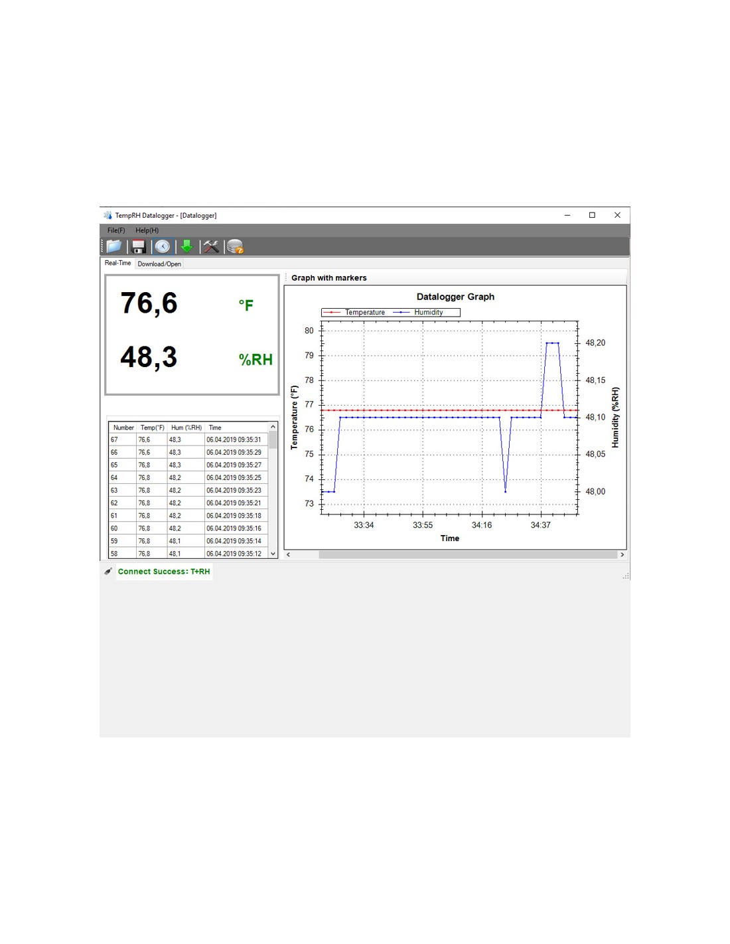The width and height of the screenshot is (730, 944).
Task: Toggle the real-time clock toolbar icon
Action: (163, 246)
